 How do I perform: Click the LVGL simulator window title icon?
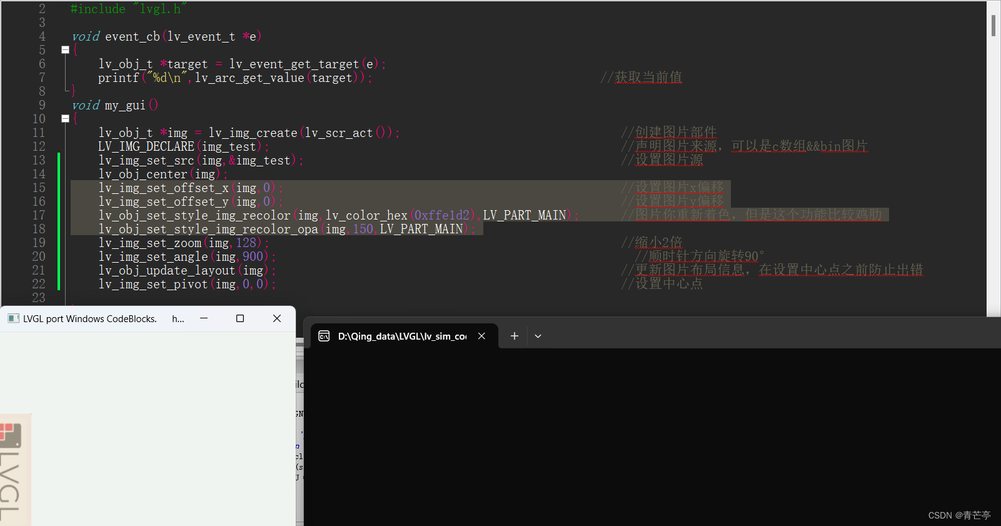pos(13,318)
